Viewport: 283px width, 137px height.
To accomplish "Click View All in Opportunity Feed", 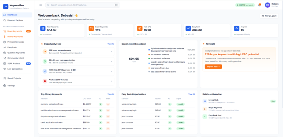I will pyautogui.click(x=111, y=44).
